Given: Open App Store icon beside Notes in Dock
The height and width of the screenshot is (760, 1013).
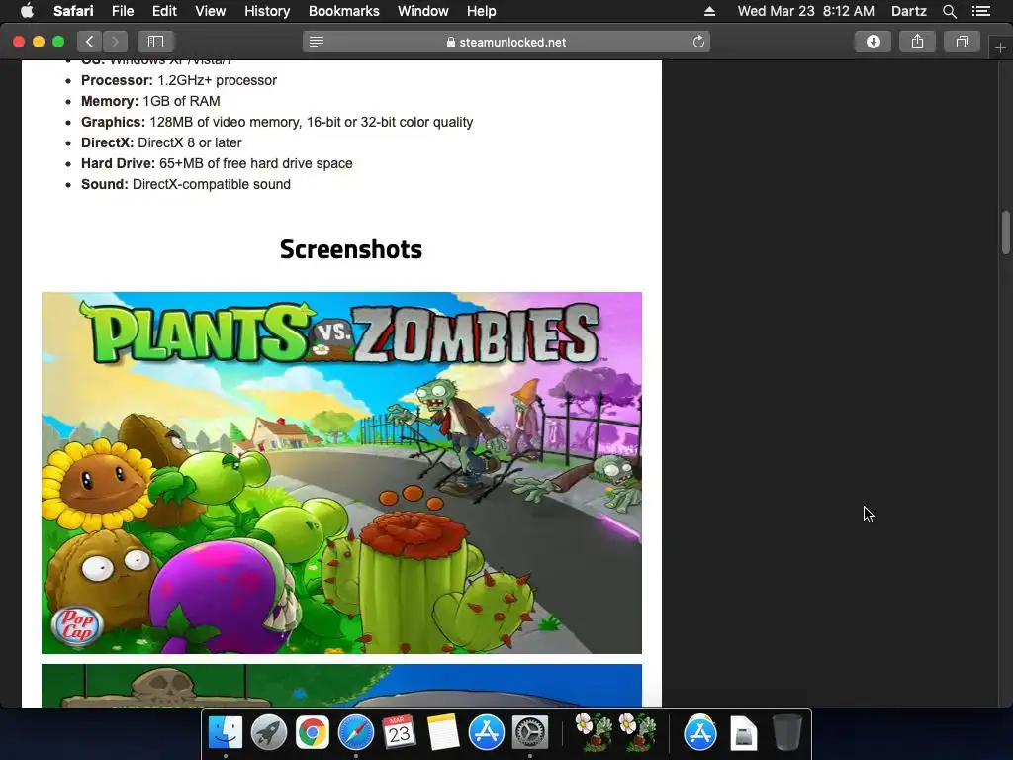Looking at the screenshot, I should (486, 732).
